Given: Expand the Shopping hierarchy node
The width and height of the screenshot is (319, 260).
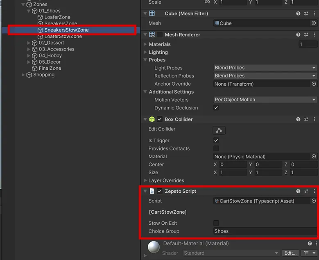Looking at the screenshot, I should 23,75.
